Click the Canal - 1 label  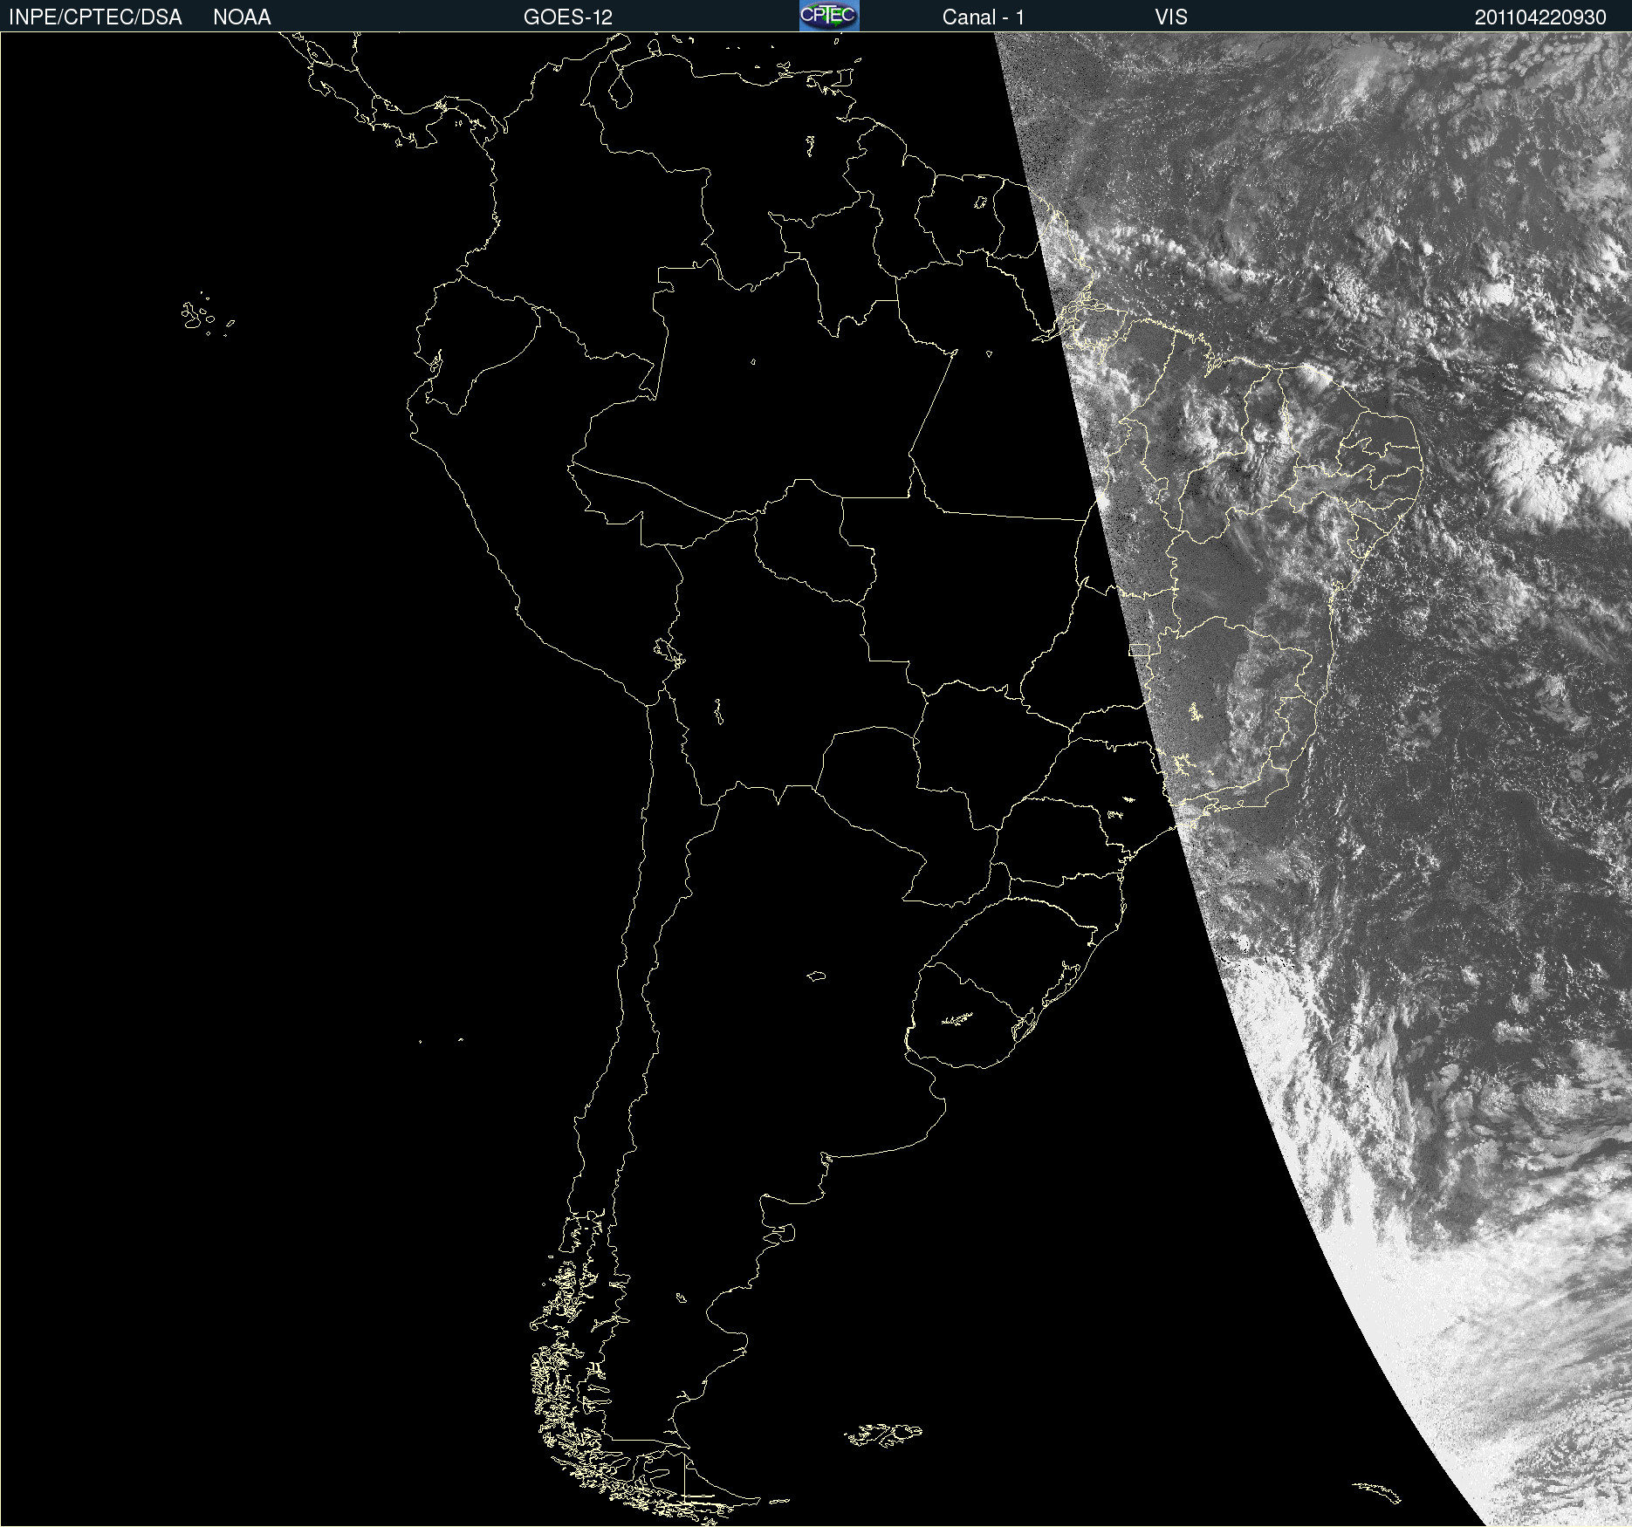tap(984, 17)
